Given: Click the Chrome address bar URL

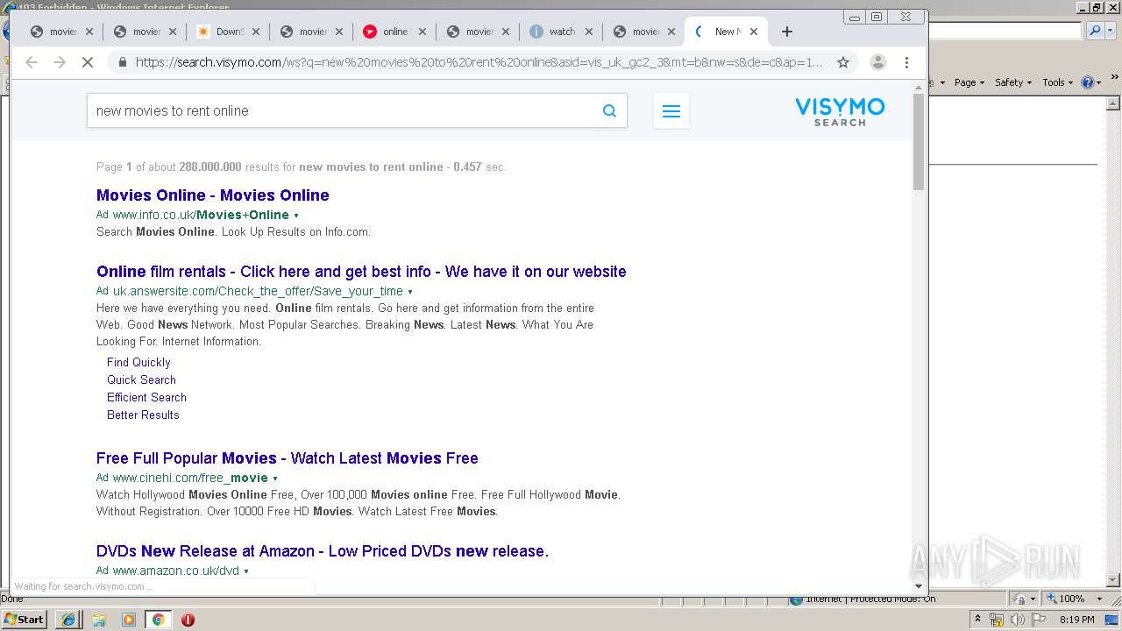Looking at the screenshot, I should pyautogui.click(x=479, y=62).
